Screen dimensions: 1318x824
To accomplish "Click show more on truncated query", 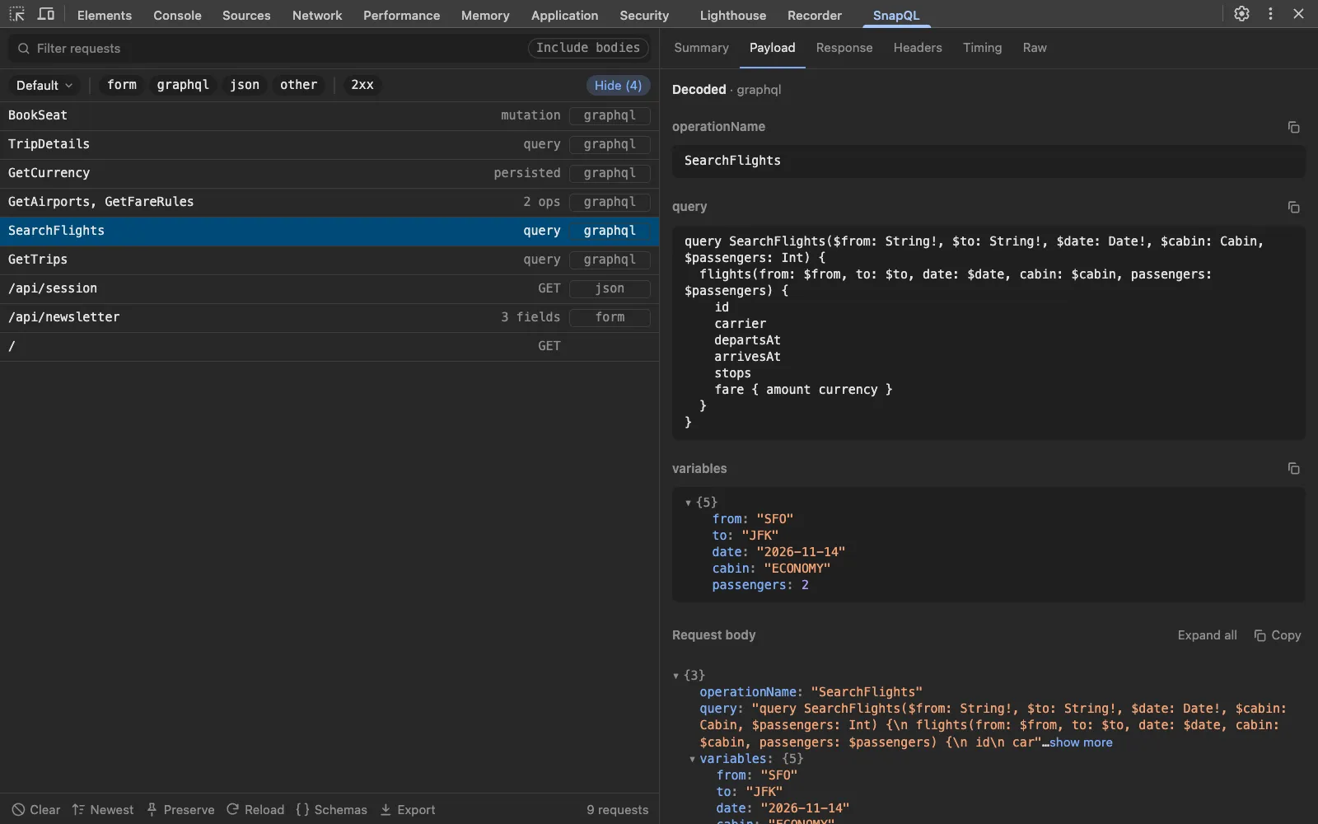I will tap(1081, 742).
